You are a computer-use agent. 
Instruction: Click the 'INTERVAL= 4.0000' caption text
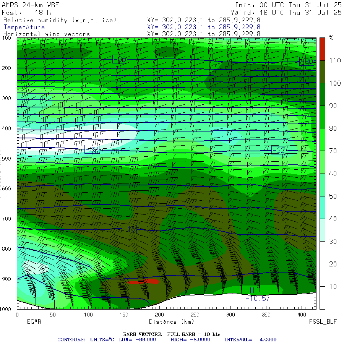250,340
